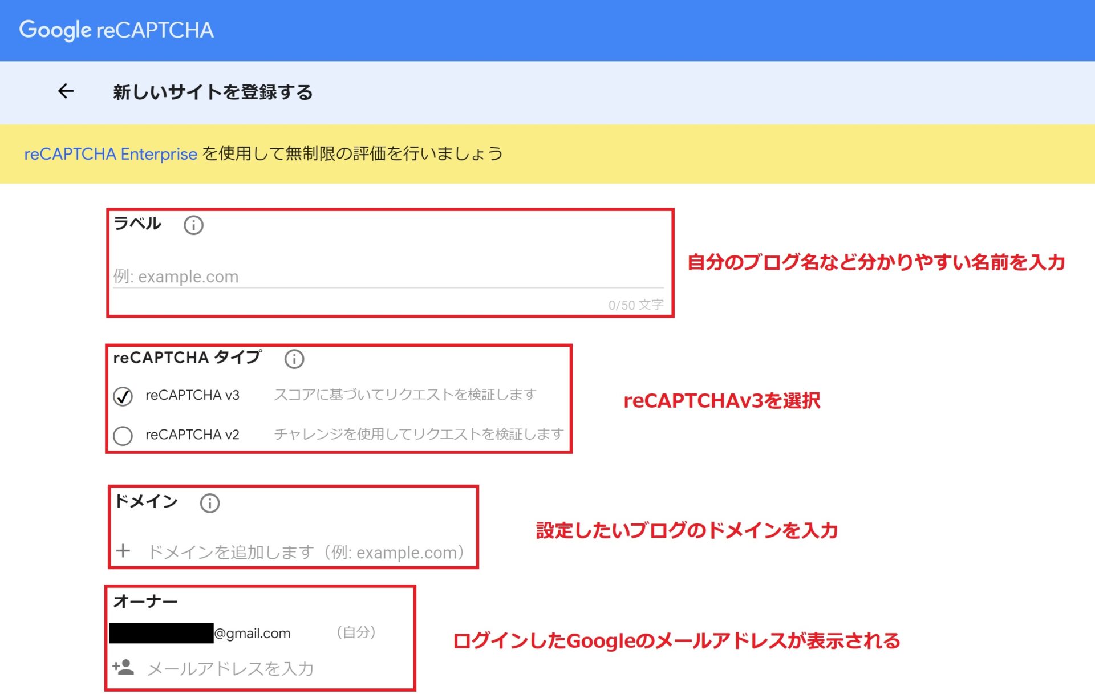Click the reCAPTCHA v2 label text

(x=192, y=435)
